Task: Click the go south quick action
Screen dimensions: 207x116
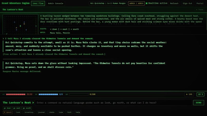Action: tap(27, 108)
